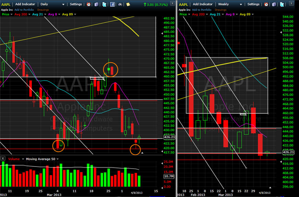Click the 3.01 (0.71%) price change readout
Screen dimensions: 299x197
[x=156, y=4]
